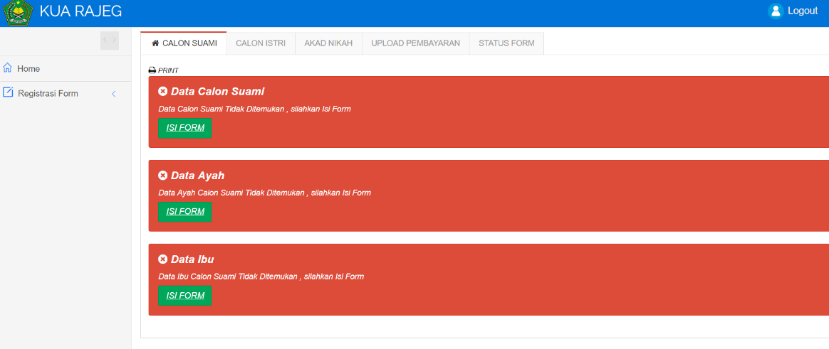Click the error icon beside Data Ayah
The width and height of the screenshot is (829, 349).
[163, 176]
